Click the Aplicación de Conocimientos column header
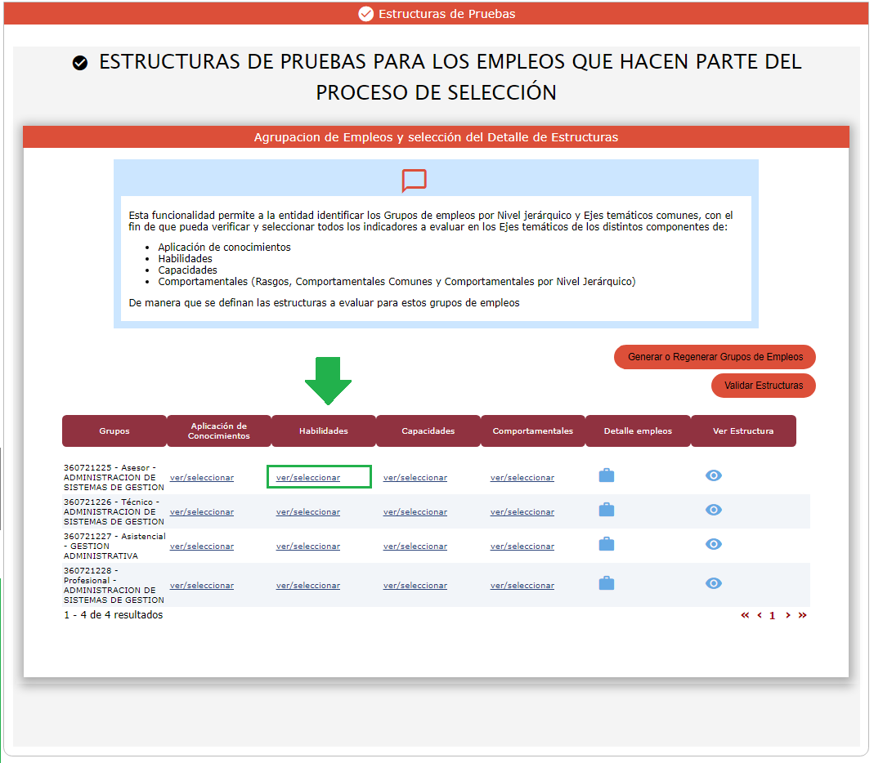Screen dimensions: 874x763 coord(218,431)
